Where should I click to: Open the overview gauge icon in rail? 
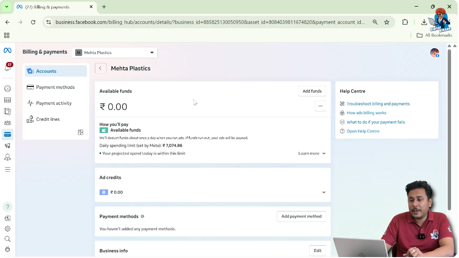coord(8,88)
